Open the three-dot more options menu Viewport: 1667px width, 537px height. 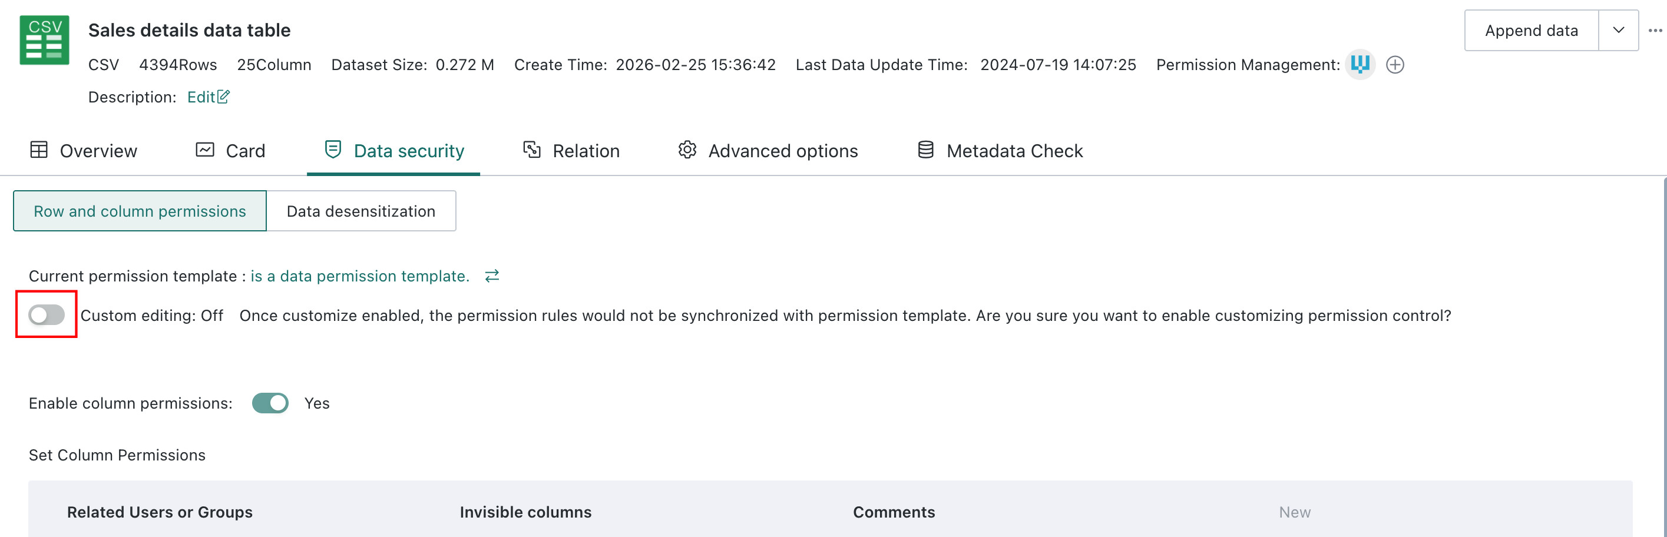point(1655,31)
